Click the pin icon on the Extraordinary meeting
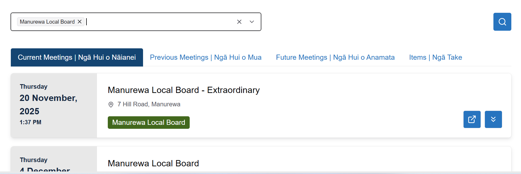Viewport: 521px width, 174px height. click(111, 105)
